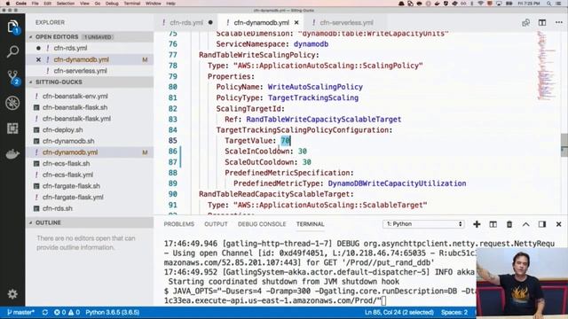Open the View menu
This screenshot has height=319, width=568.
pos(84,4)
